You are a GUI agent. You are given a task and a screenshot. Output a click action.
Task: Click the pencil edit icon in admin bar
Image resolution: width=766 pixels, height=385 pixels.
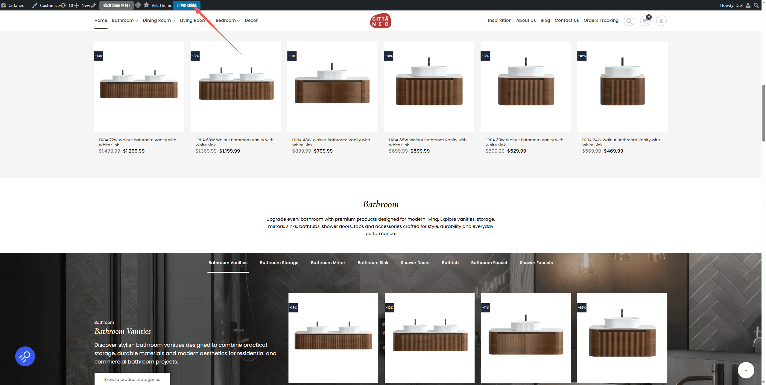coord(93,5)
